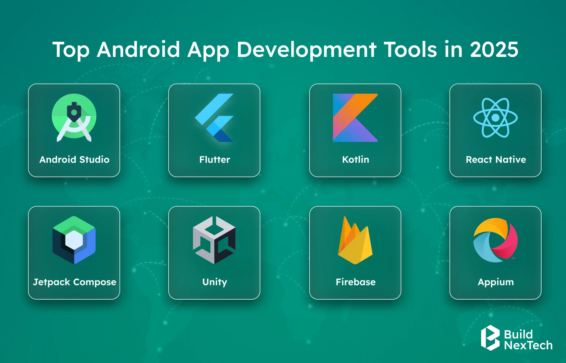566x363 pixels.
Task: Click the 'Top Android App Development Tools in 2025' heading
Action: click(286, 50)
